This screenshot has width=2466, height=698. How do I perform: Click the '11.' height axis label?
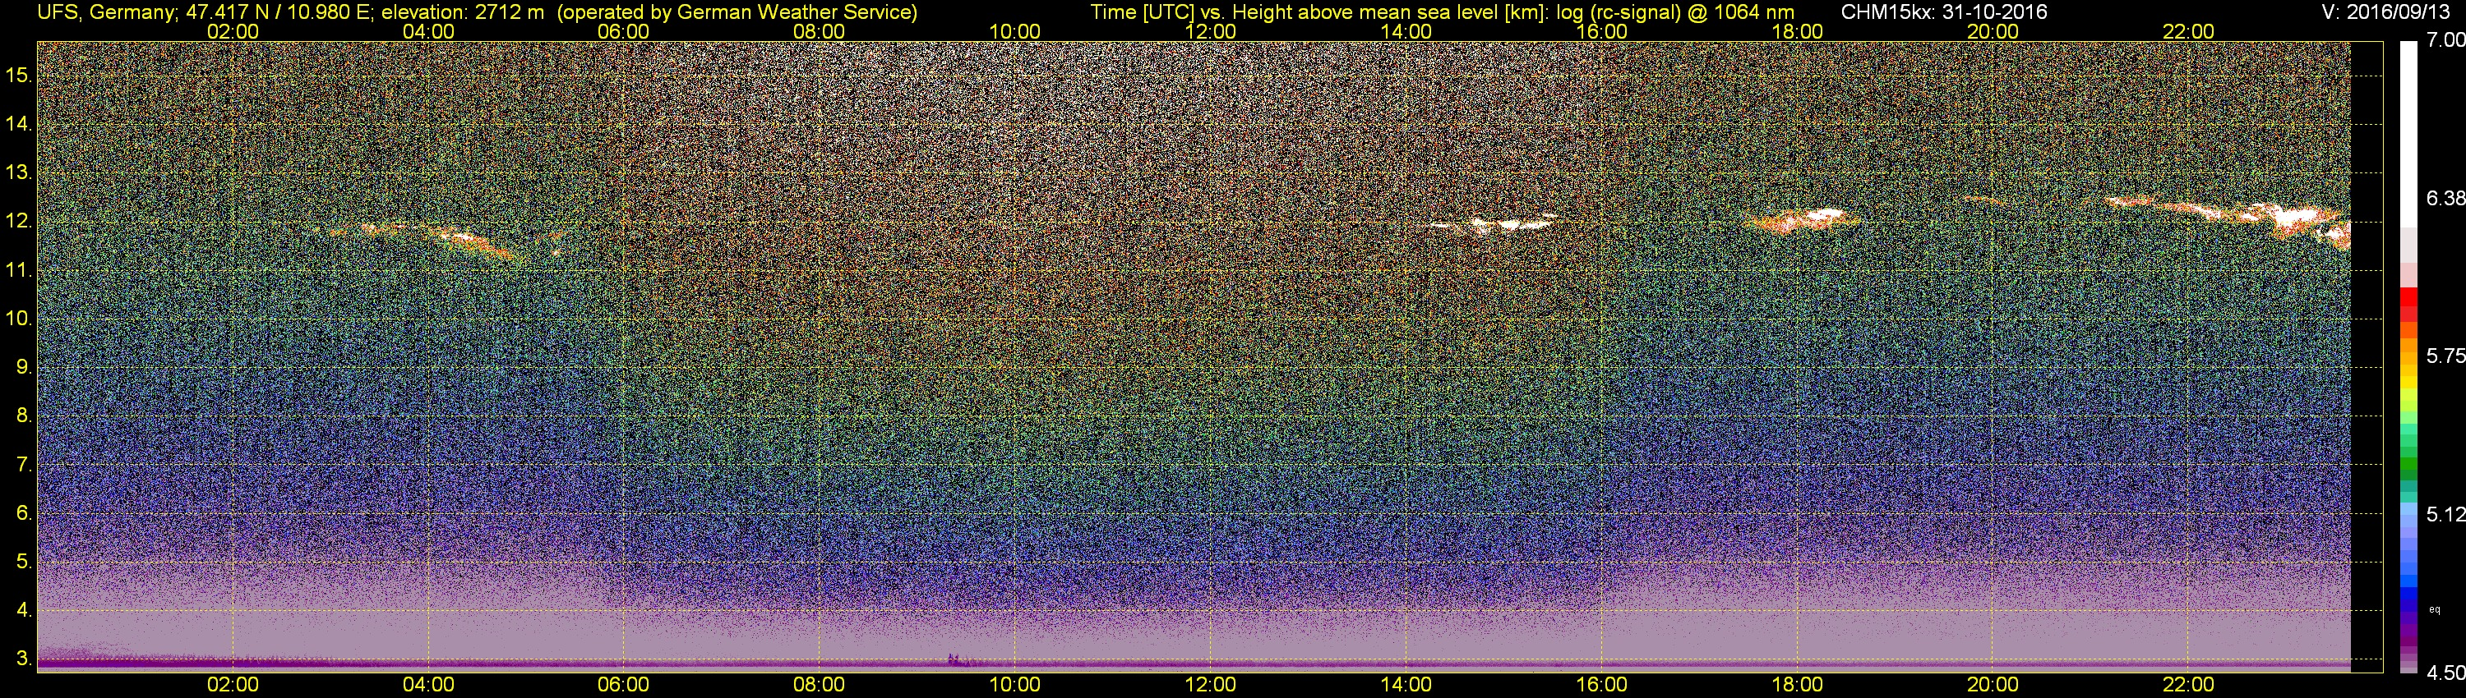19,271
